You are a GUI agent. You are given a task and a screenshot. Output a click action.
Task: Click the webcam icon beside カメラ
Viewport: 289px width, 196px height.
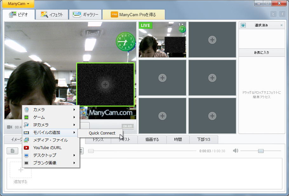[x=27, y=109]
